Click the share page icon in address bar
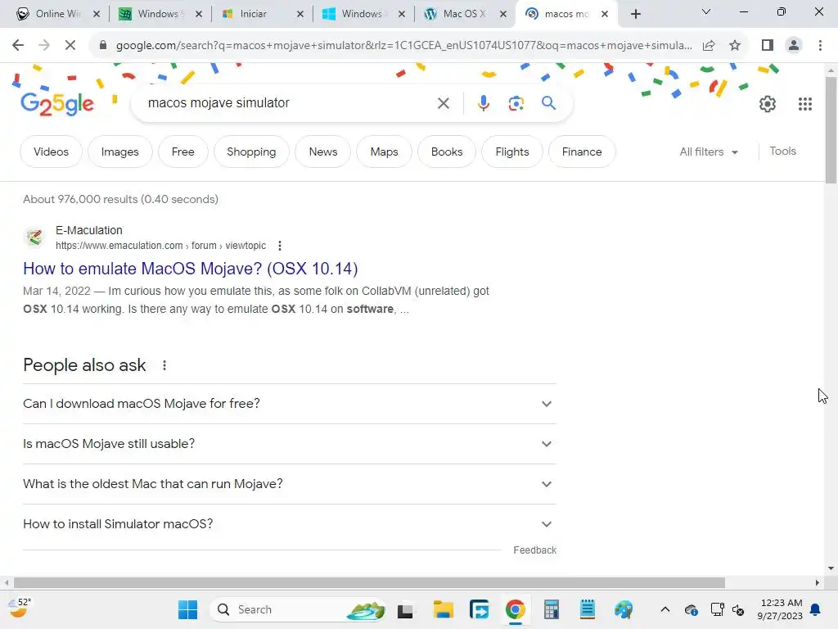 coord(709,46)
